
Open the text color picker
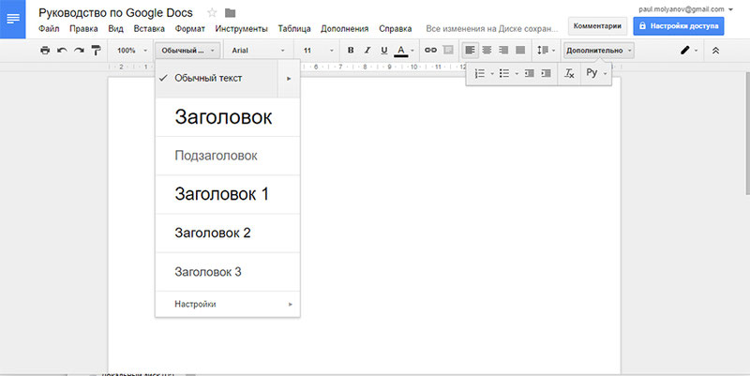coord(401,50)
